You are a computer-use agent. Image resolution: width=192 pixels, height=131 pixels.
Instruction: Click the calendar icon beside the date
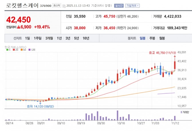click(x=64, y=6)
